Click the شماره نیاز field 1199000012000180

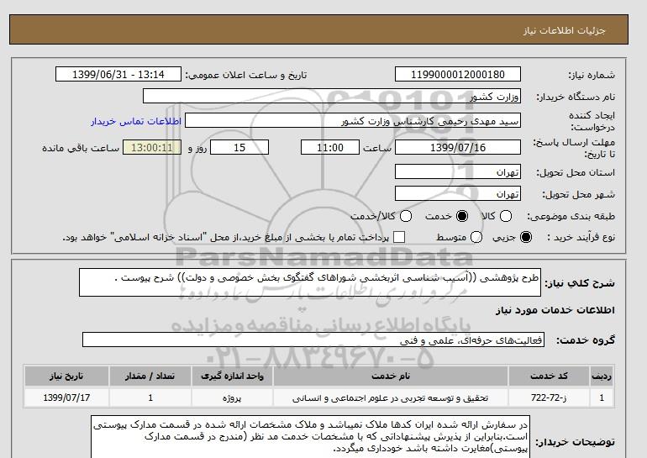[458, 74]
